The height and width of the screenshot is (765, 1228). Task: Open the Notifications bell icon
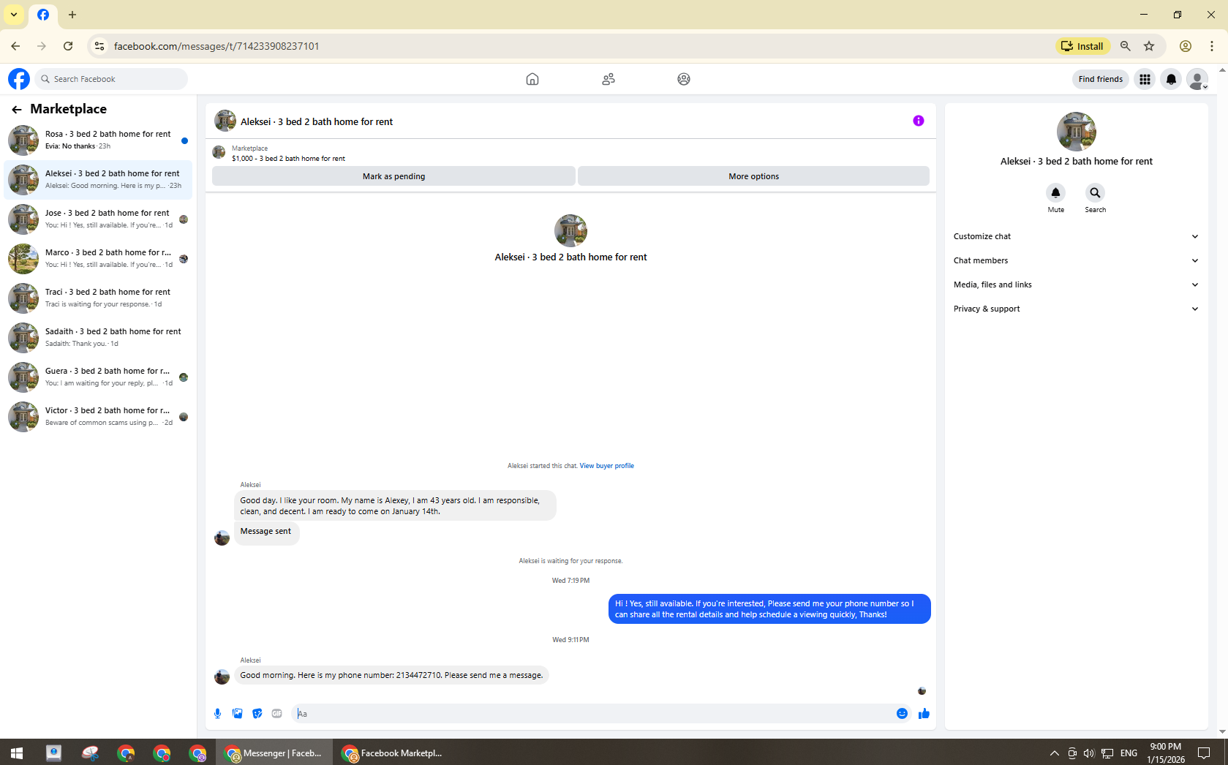[x=1172, y=79]
